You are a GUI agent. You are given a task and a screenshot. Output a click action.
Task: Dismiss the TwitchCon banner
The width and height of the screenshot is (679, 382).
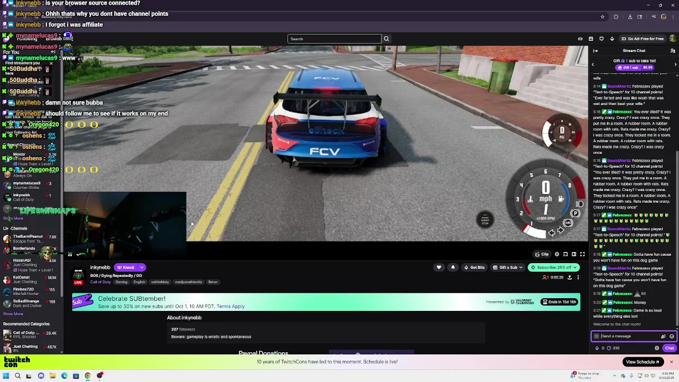(671, 362)
